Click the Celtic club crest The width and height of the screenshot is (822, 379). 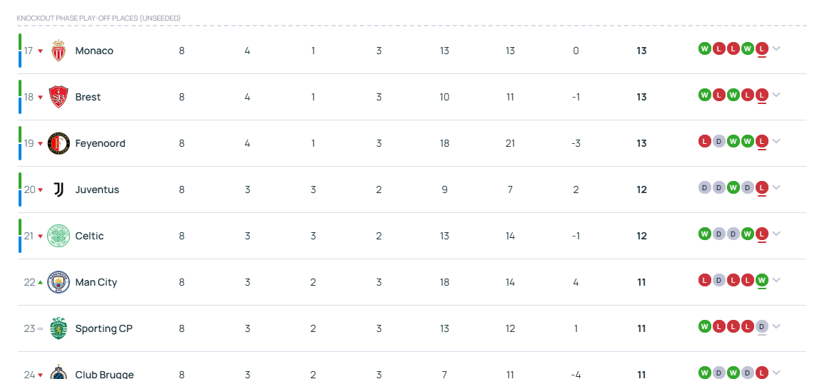click(x=58, y=236)
